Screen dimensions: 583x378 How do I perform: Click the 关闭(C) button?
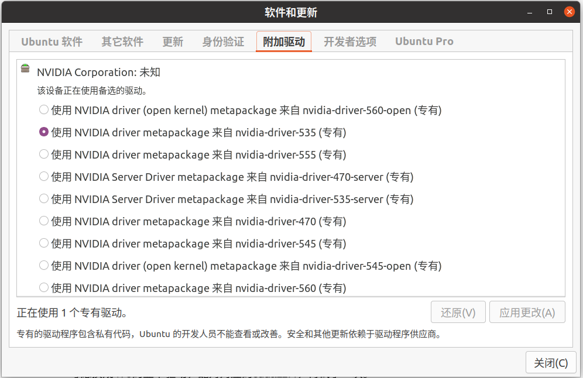(551, 363)
